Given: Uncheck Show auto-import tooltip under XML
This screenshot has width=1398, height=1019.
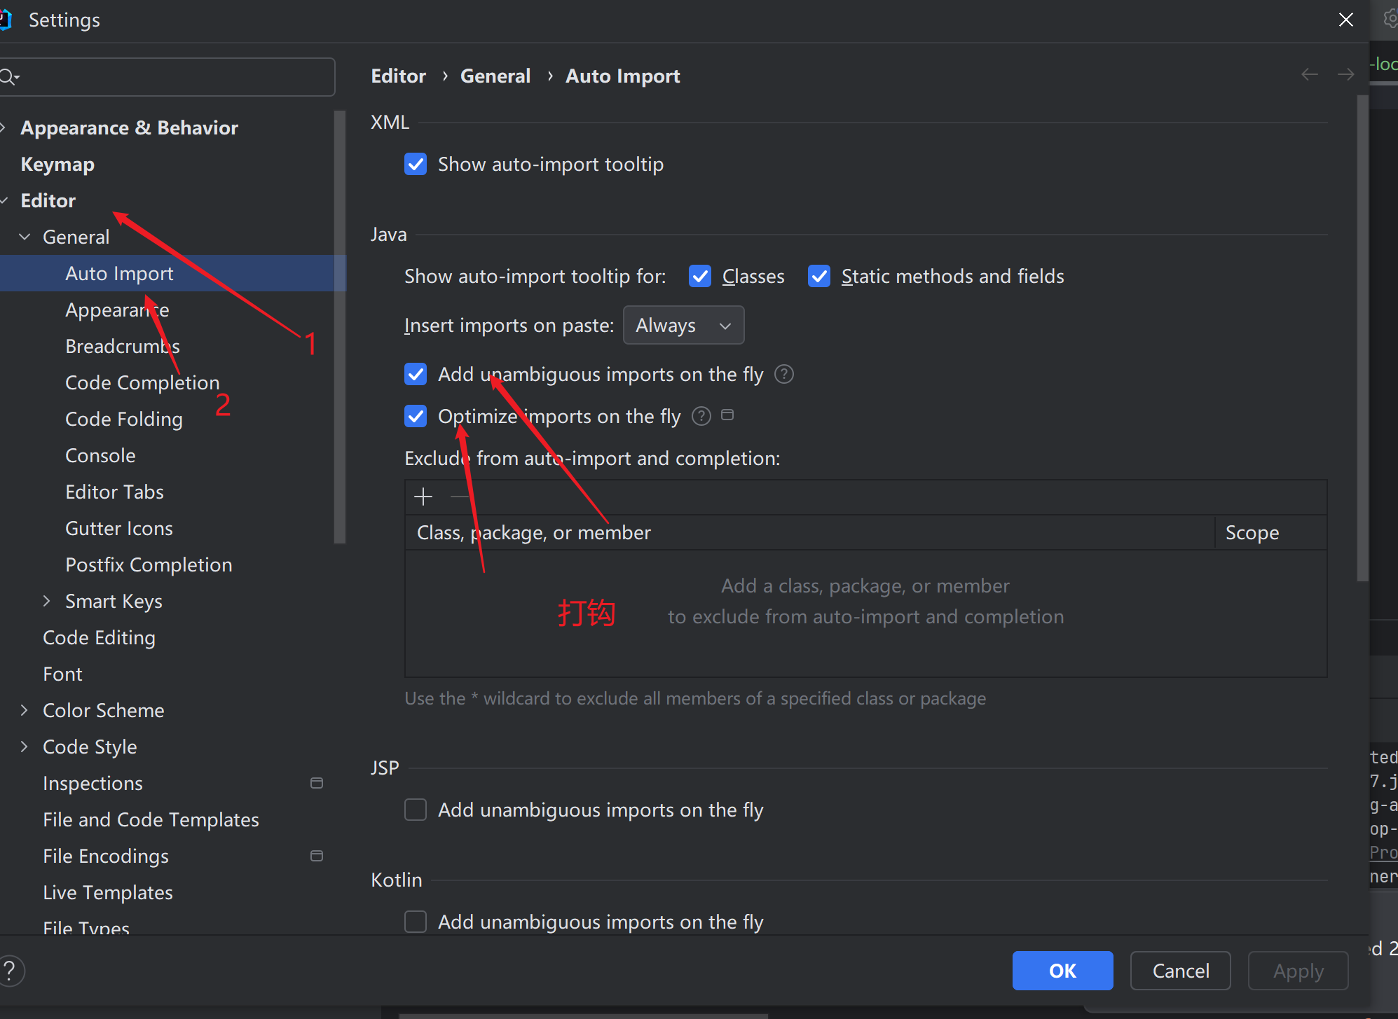Looking at the screenshot, I should [x=416, y=165].
